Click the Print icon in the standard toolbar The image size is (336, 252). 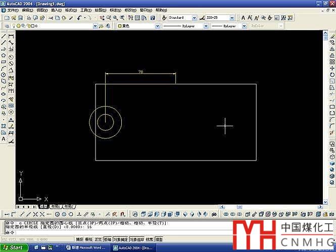(x=29, y=18)
